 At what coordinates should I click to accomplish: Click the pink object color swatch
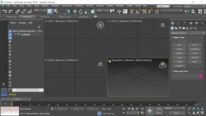pyautogui.click(x=201, y=76)
